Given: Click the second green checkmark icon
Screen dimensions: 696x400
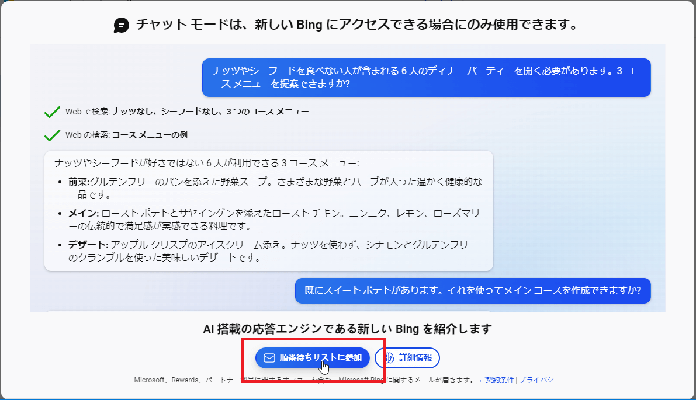Looking at the screenshot, I should 53,135.
